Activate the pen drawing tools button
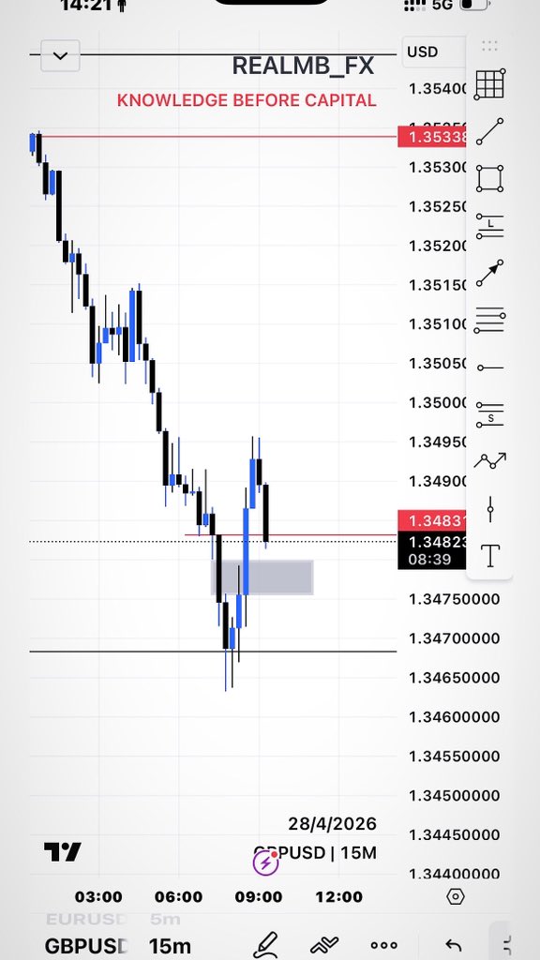 pyautogui.click(x=265, y=945)
